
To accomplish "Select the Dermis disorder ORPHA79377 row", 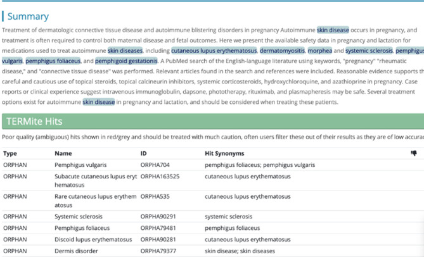I will (213, 251).
